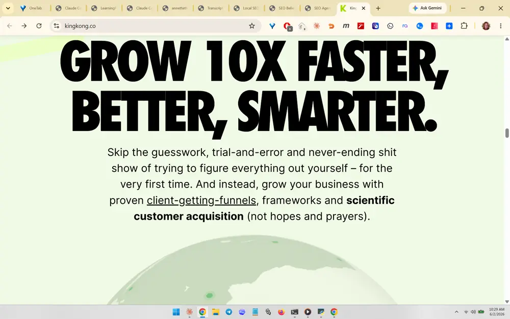Viewport: 510px width, 319px height.
Task: Click the scrollbar down arrow
Action: [507, 302]
